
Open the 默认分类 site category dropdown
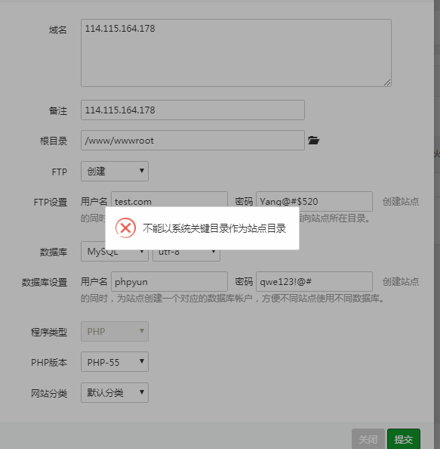point(115,392)
